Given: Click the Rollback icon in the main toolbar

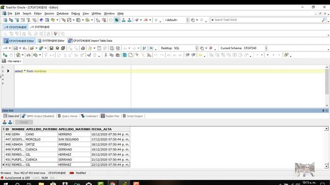Looking at the screenshot, I should tap(129, 20).
